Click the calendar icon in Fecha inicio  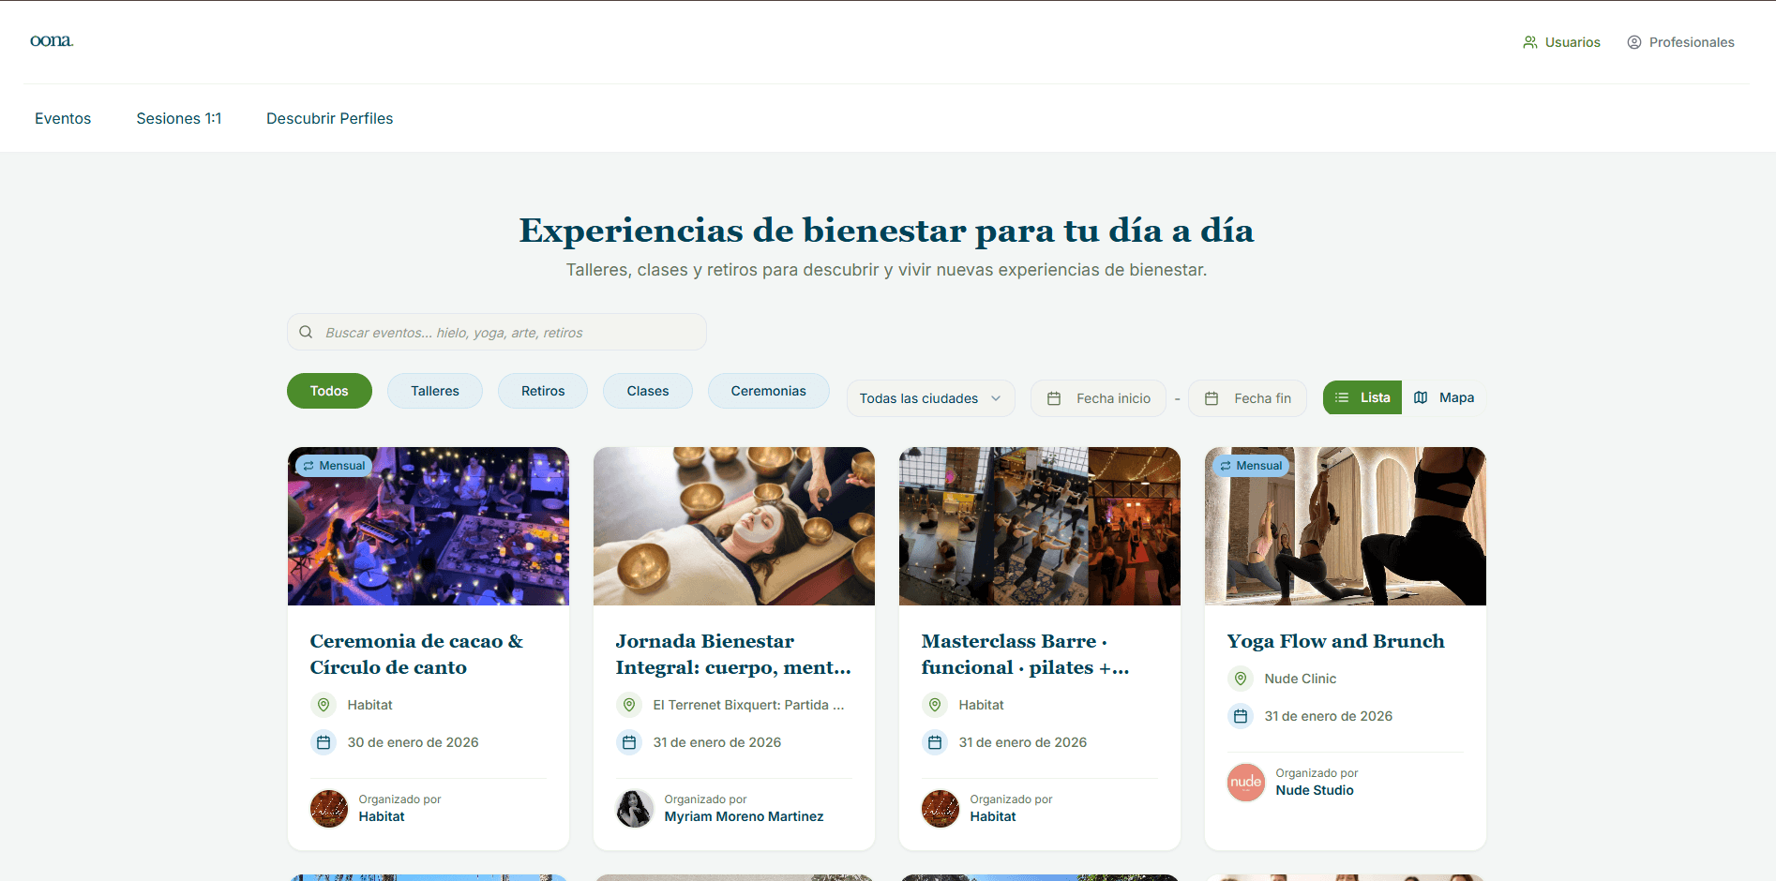tap(1054, 398)
